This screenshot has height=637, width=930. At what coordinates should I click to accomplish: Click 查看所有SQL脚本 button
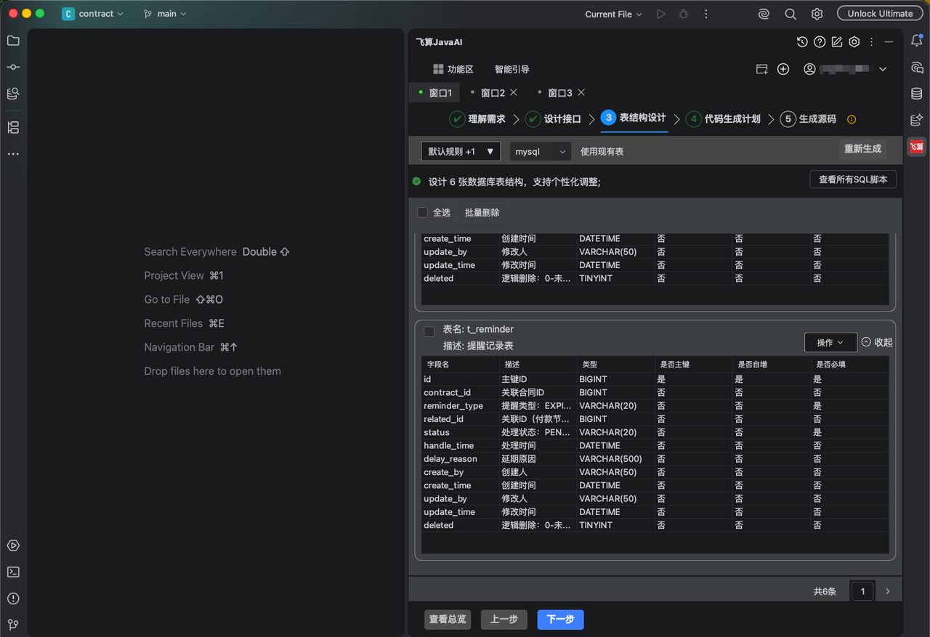click(853, 179)
